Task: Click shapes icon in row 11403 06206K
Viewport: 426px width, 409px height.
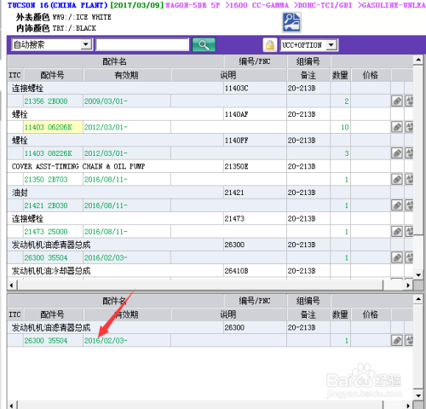Action: pyautogui.click(x=409, y=127)
